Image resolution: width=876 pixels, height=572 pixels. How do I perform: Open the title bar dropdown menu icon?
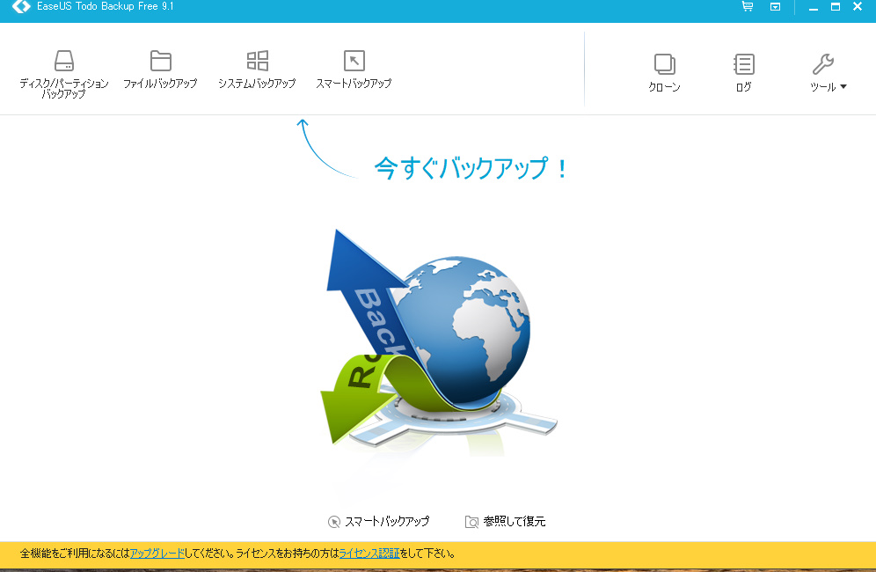pyautogui.click(x=775, y=7)
